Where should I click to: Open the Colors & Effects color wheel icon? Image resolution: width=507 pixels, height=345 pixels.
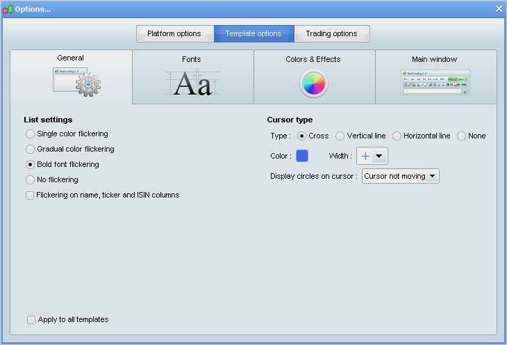[x=313, y=84]
